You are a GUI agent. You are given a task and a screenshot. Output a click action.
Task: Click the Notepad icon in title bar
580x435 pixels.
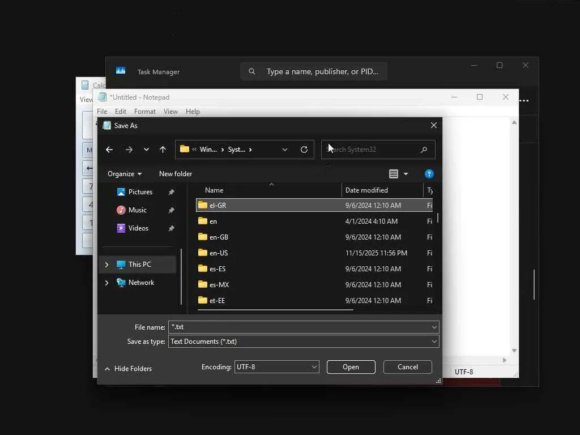point(103,97)
